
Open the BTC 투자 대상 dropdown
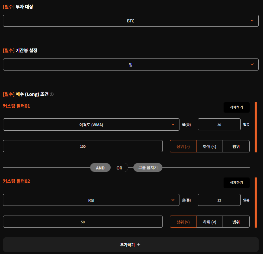click(131, 21)
